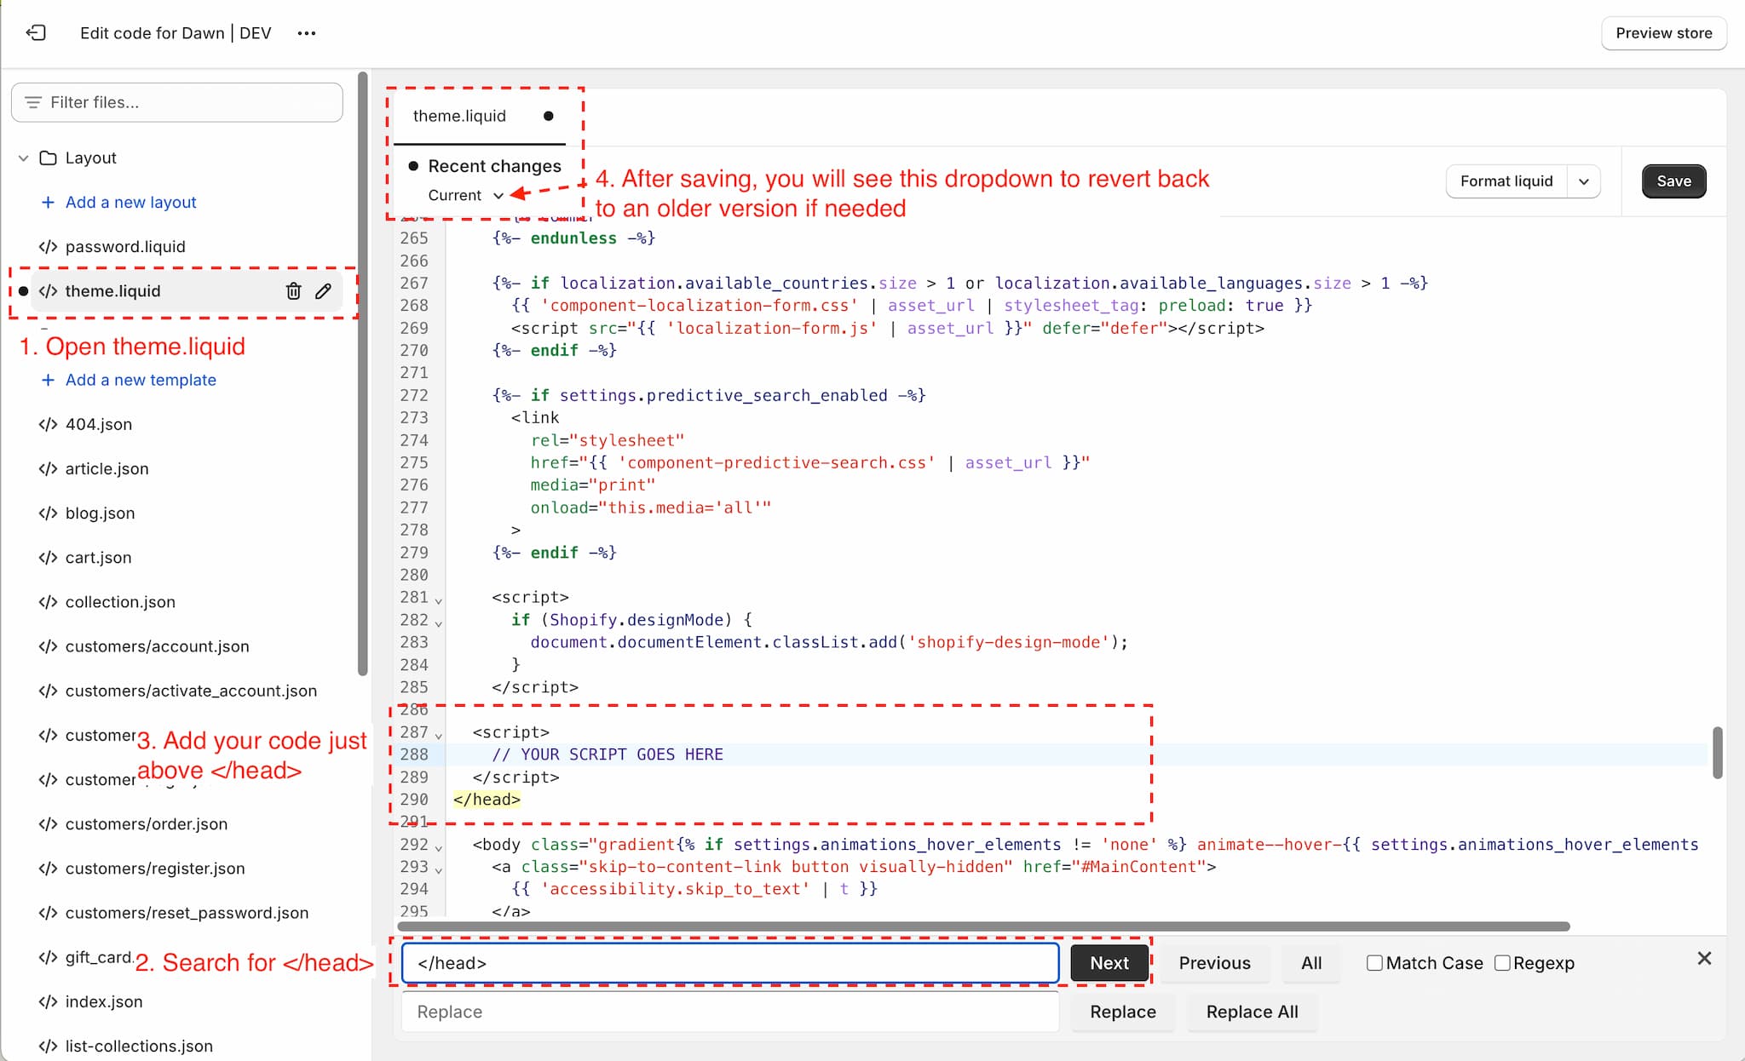The width and height of the screenshot is (1745, 1061).
Task: Delete theme.liquid with the trash icon
Action: click(x=293, y=291)
